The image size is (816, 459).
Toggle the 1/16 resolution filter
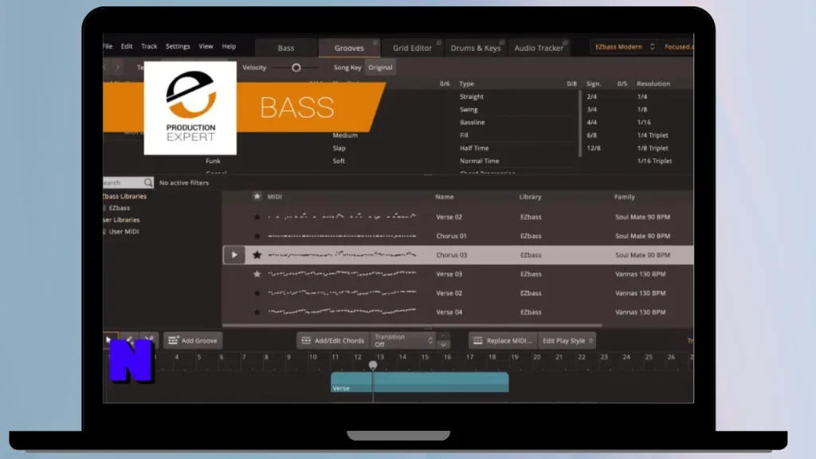tap(644, 122)
